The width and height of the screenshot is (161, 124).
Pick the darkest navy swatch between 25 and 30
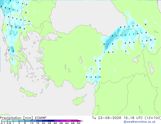pos(51,121)
